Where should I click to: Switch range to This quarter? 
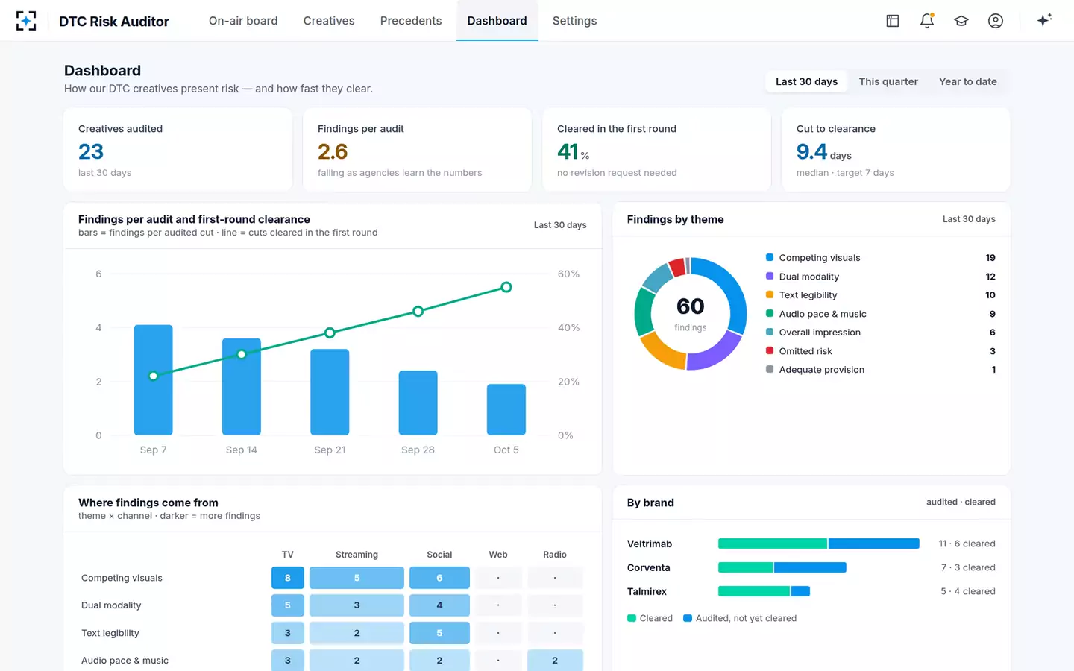pos(888,82)
